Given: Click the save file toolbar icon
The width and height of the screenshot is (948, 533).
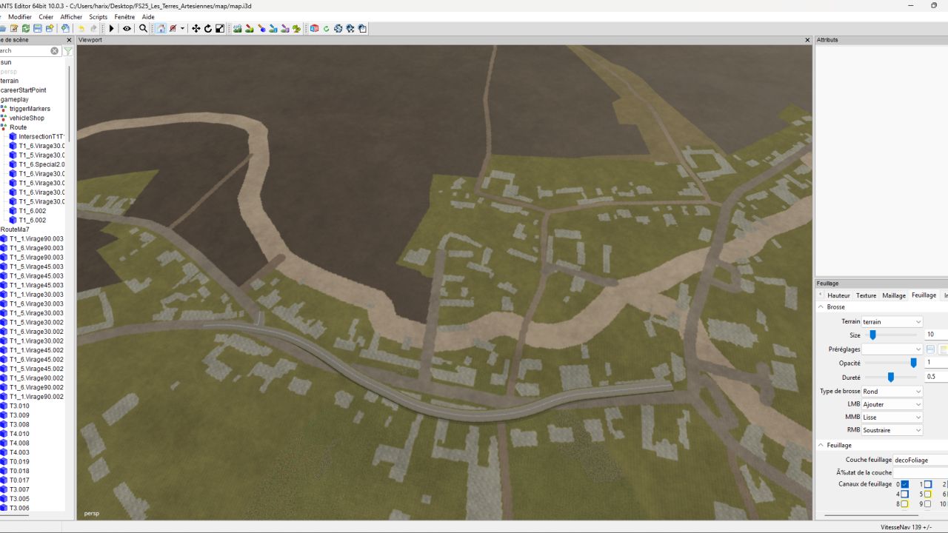Looking at the screenshot, I should pyautogui.click(x=38, y=29).
